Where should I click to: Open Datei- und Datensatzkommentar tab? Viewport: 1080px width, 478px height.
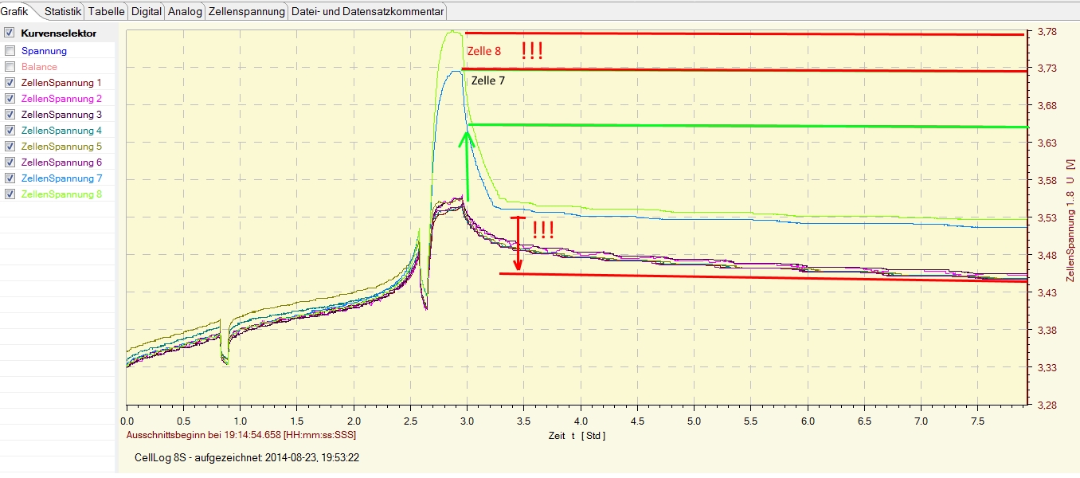[x=367, y=12]
